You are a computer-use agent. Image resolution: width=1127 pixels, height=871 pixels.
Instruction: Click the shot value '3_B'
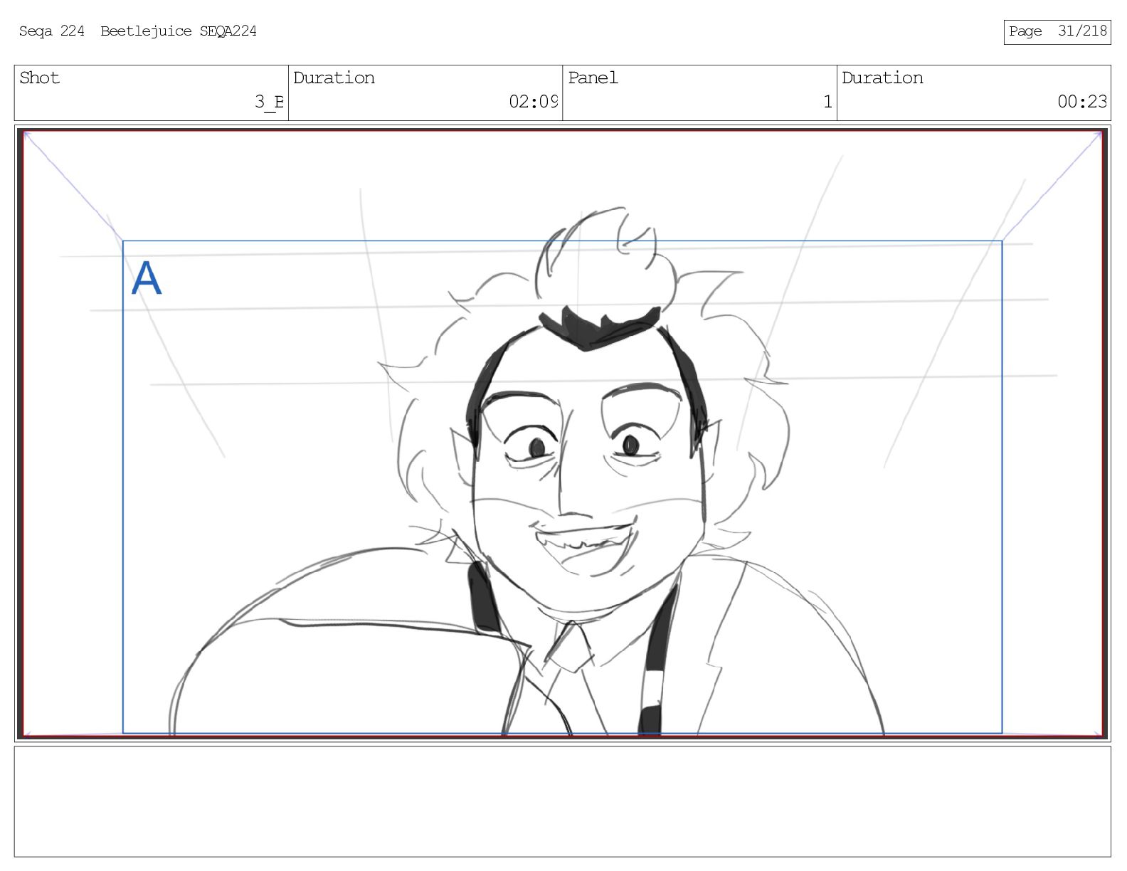click(269, 102)
